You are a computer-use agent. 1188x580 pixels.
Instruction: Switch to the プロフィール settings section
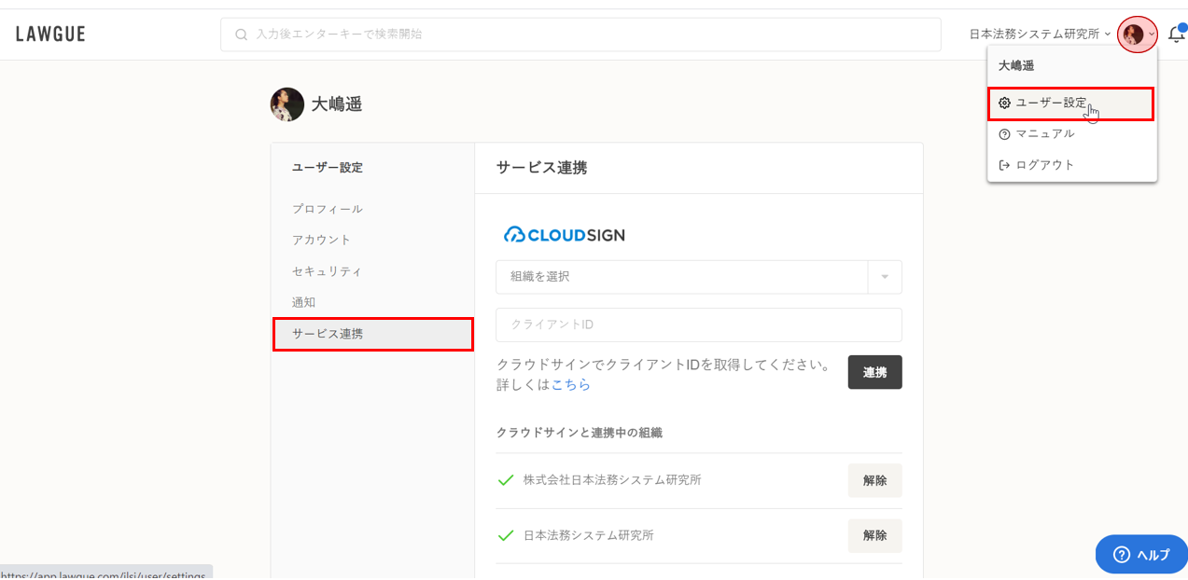tap(328, 209)
